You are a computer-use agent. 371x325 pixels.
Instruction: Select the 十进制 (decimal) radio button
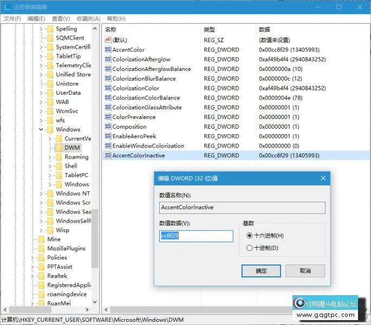(x=249, y=248)
